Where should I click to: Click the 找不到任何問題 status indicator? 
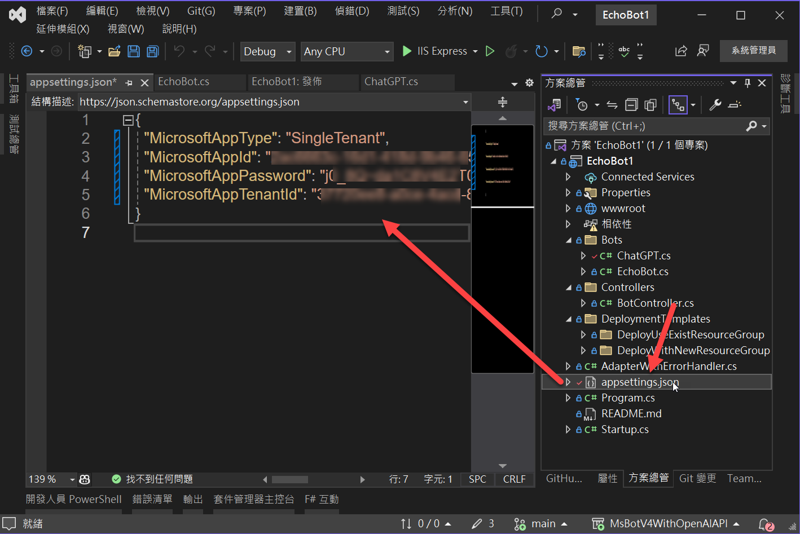152,479
